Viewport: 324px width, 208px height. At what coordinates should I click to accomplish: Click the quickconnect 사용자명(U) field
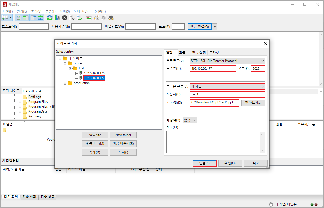click(86, 27)
